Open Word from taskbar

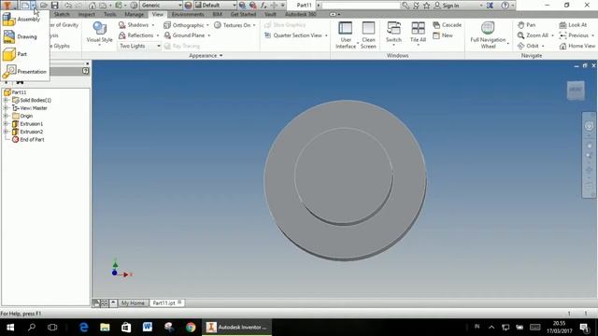(148, 327)
